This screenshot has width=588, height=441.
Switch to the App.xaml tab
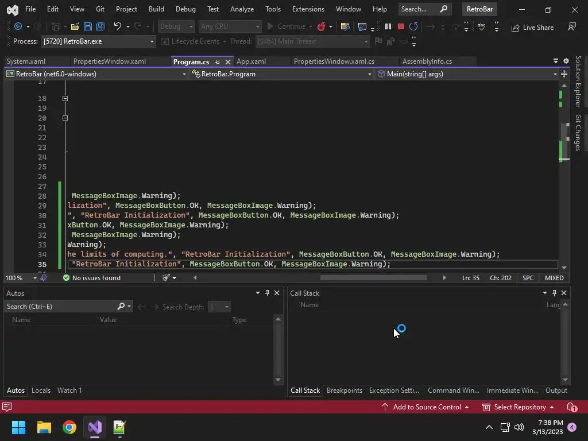pos(251,61)
